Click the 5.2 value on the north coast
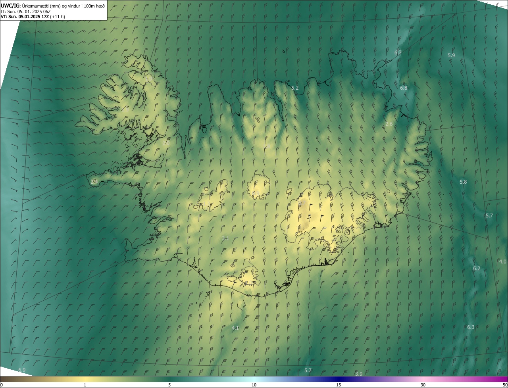The height and width of the screenshot is (388, 508). (295, 88)
